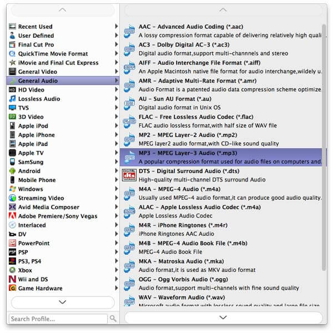The height and width of the screenshot is (333, 333).
Task: Expand the PS3, PS4 submenu arrow
Action: click(x=117, y=261)
